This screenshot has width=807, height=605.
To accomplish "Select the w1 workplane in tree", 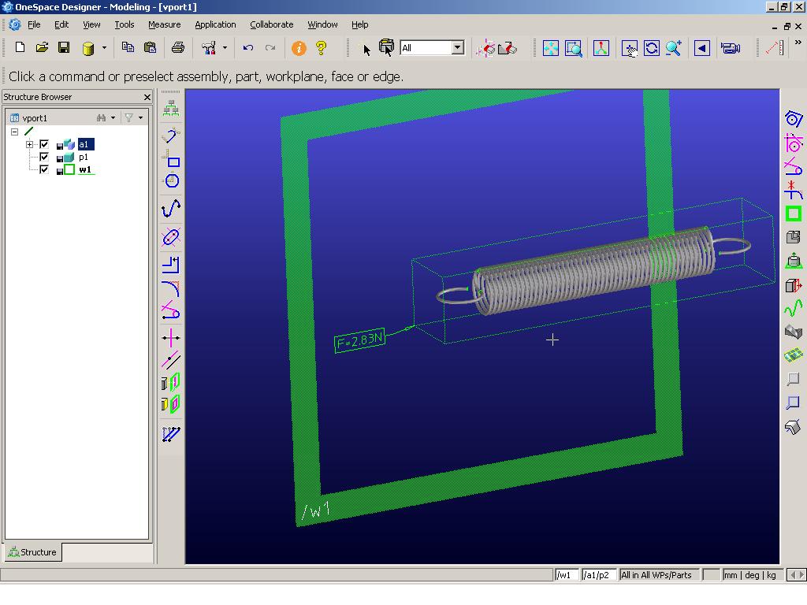I will point(85,170).
